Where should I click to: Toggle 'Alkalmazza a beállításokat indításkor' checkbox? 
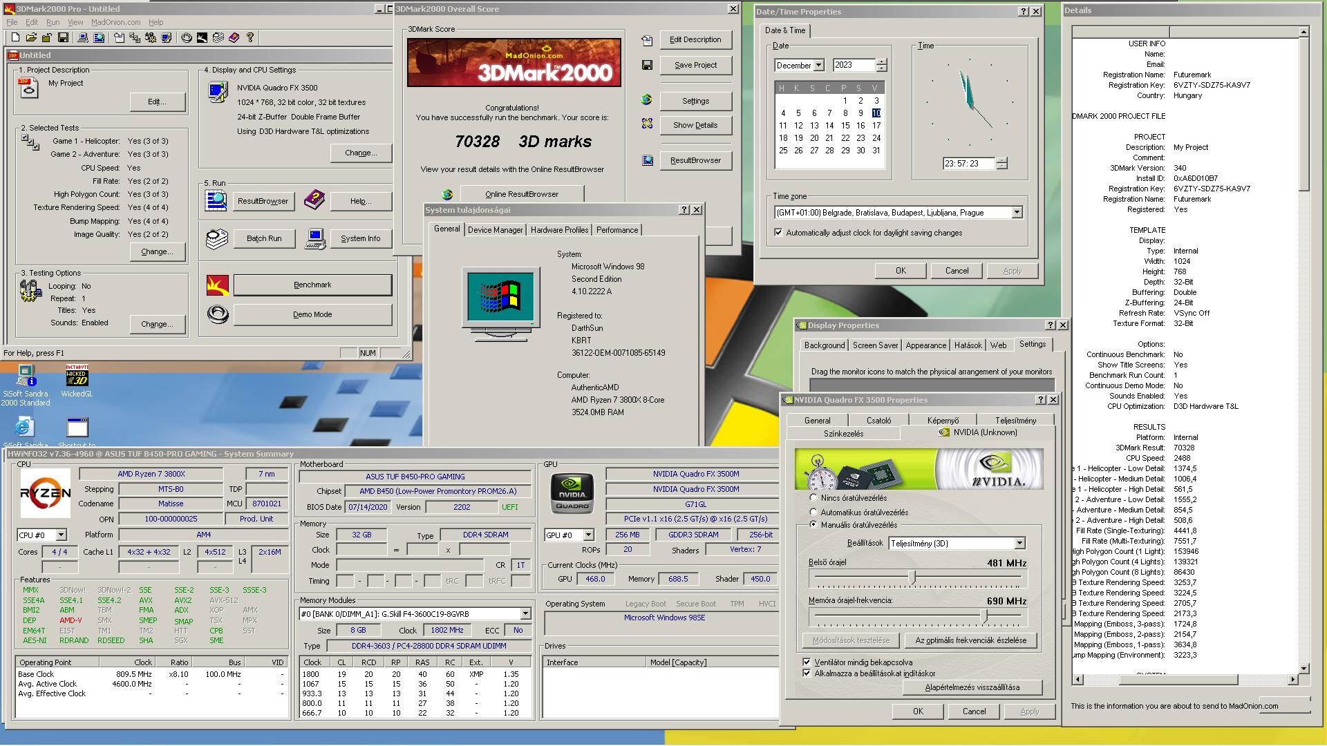pos(807,673)
